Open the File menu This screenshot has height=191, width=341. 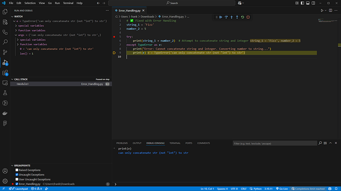coord(11,3)
